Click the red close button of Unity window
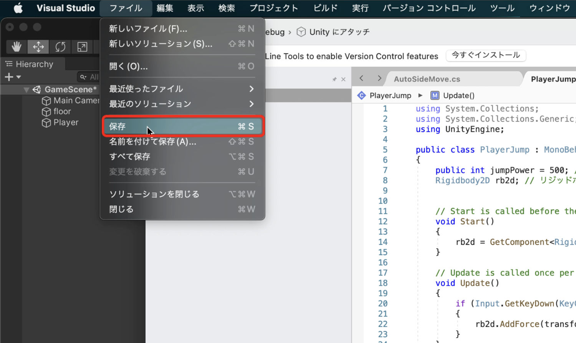This screenshot has height=343, width=576. pos(10,27)
